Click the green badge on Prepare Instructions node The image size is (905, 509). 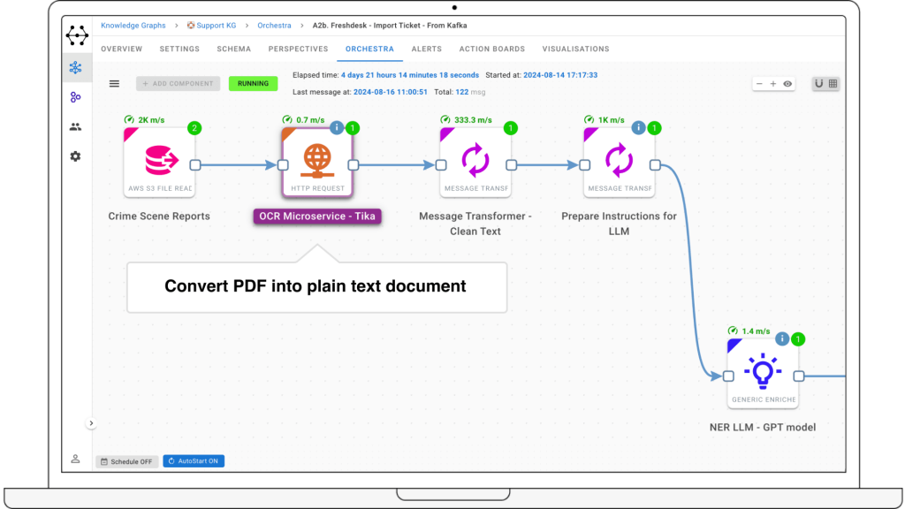pyautogui.click(x=654, y=128)
